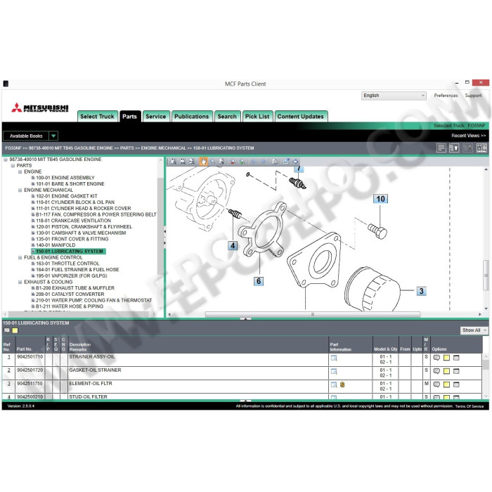The image size is (492, 492).
Task: Collapse the ENGINE MECHANICAL tree node
Action: click(20, 190)
